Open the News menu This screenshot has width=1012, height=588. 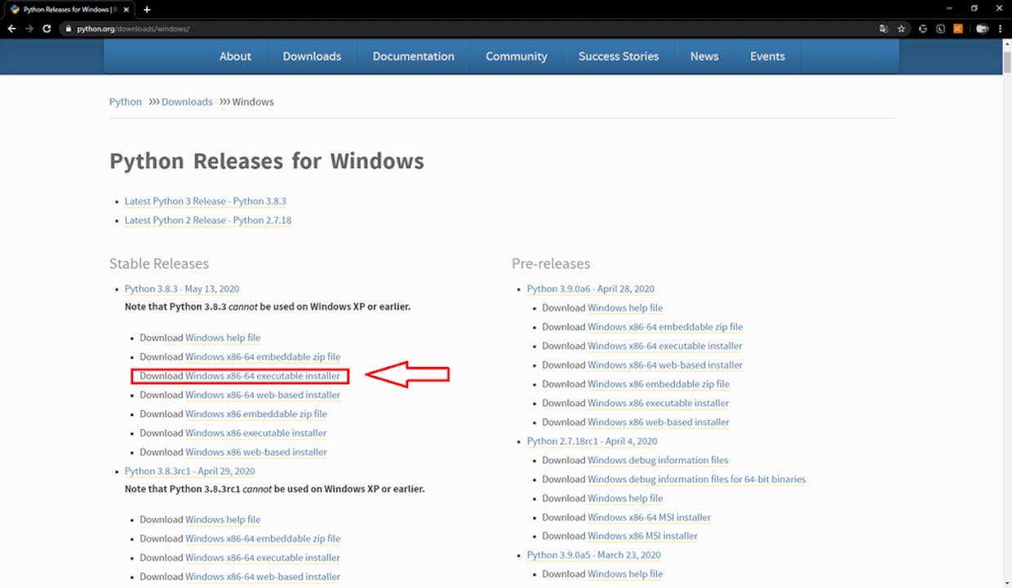pyautogui.click(x=704, y=56)
